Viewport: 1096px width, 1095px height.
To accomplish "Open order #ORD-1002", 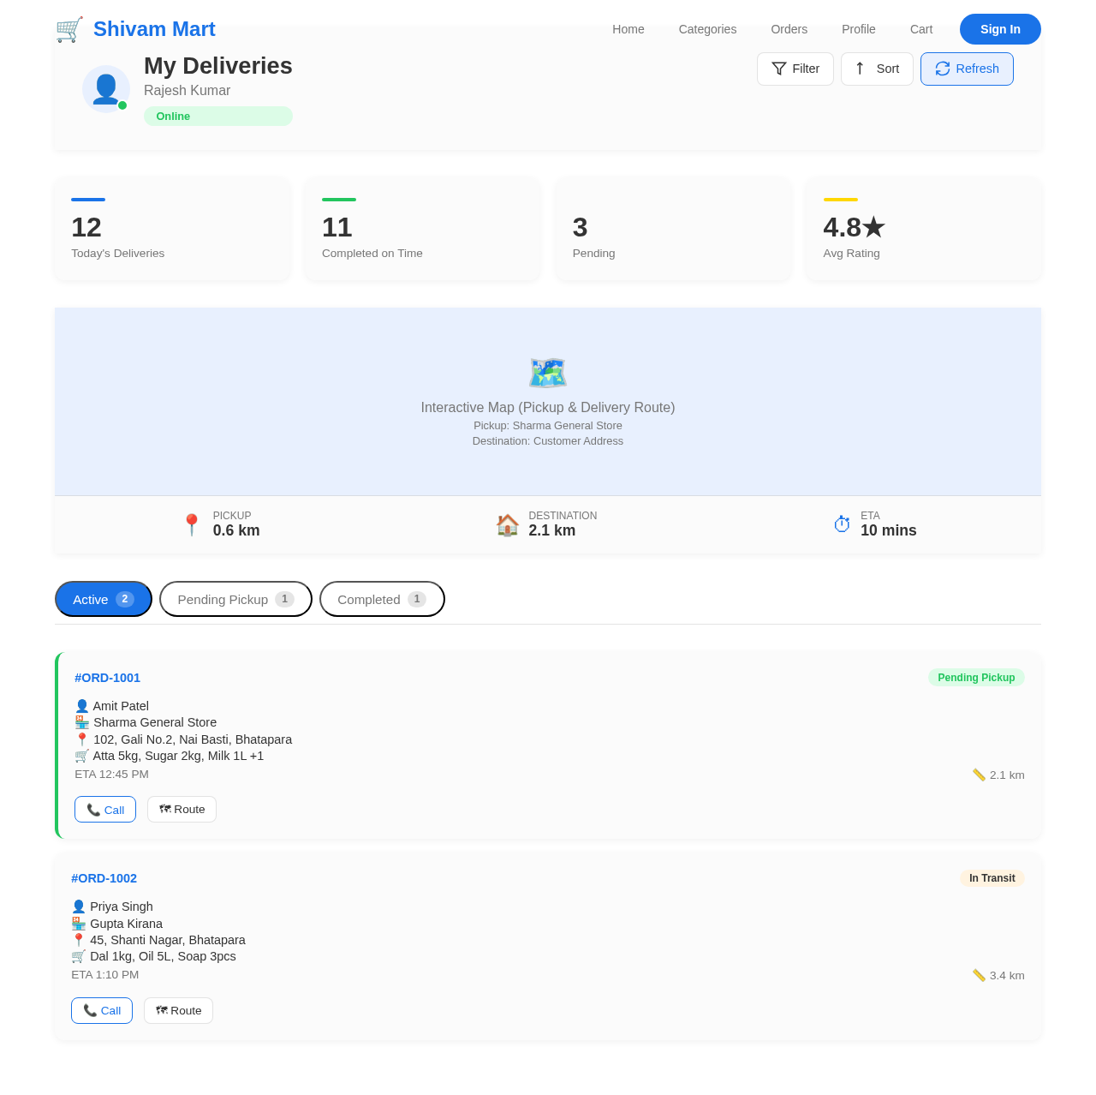I will [x=104, y=878].
